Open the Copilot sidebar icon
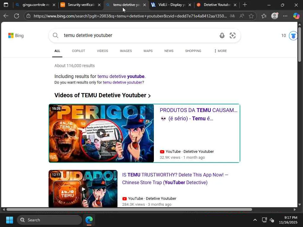The width and height of the screenshot is (303, 227). 296,16
